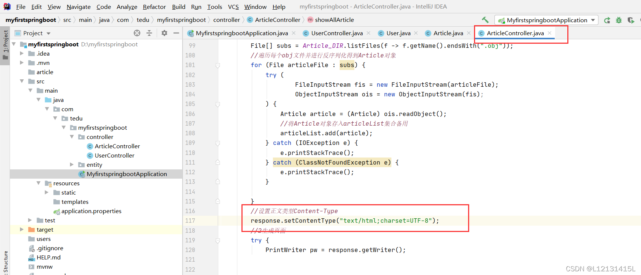This screenshot has height=275, width=641.
Task: Expand the .mvn folder
Action: [x=22, y=63]
